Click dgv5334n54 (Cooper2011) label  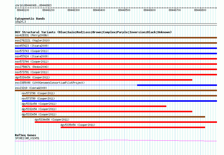coord(52,120)
